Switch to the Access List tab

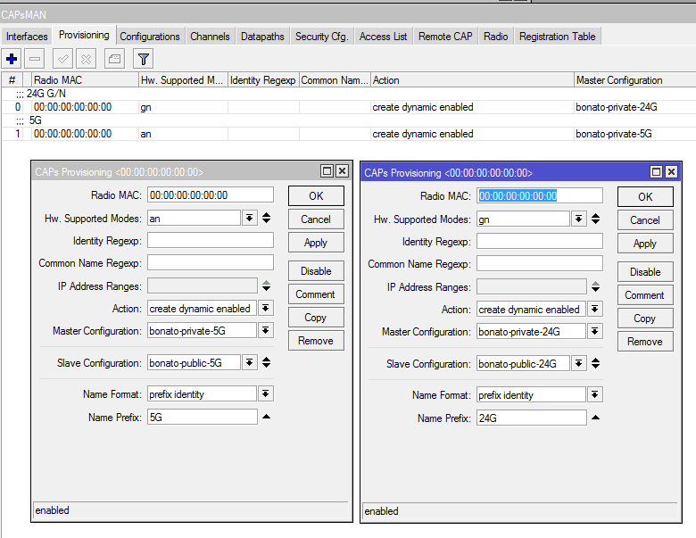coord(383,37)
